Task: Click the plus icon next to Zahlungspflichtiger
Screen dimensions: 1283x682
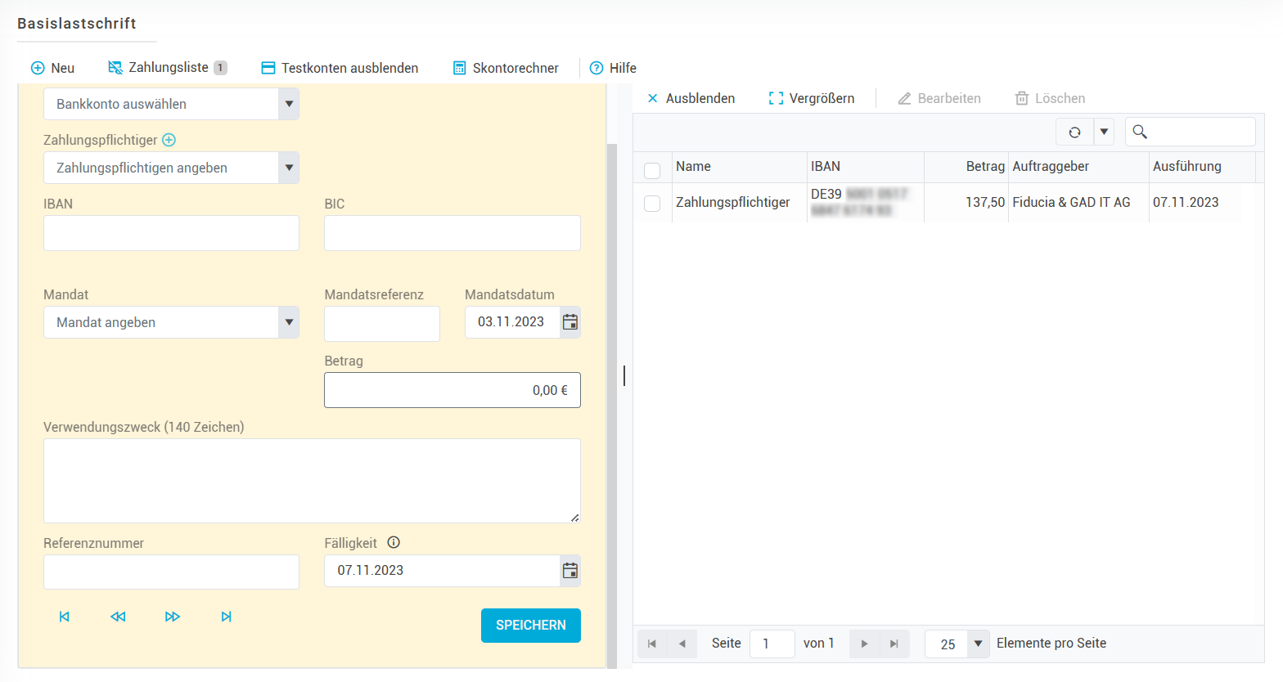Action: pos(169,140)
